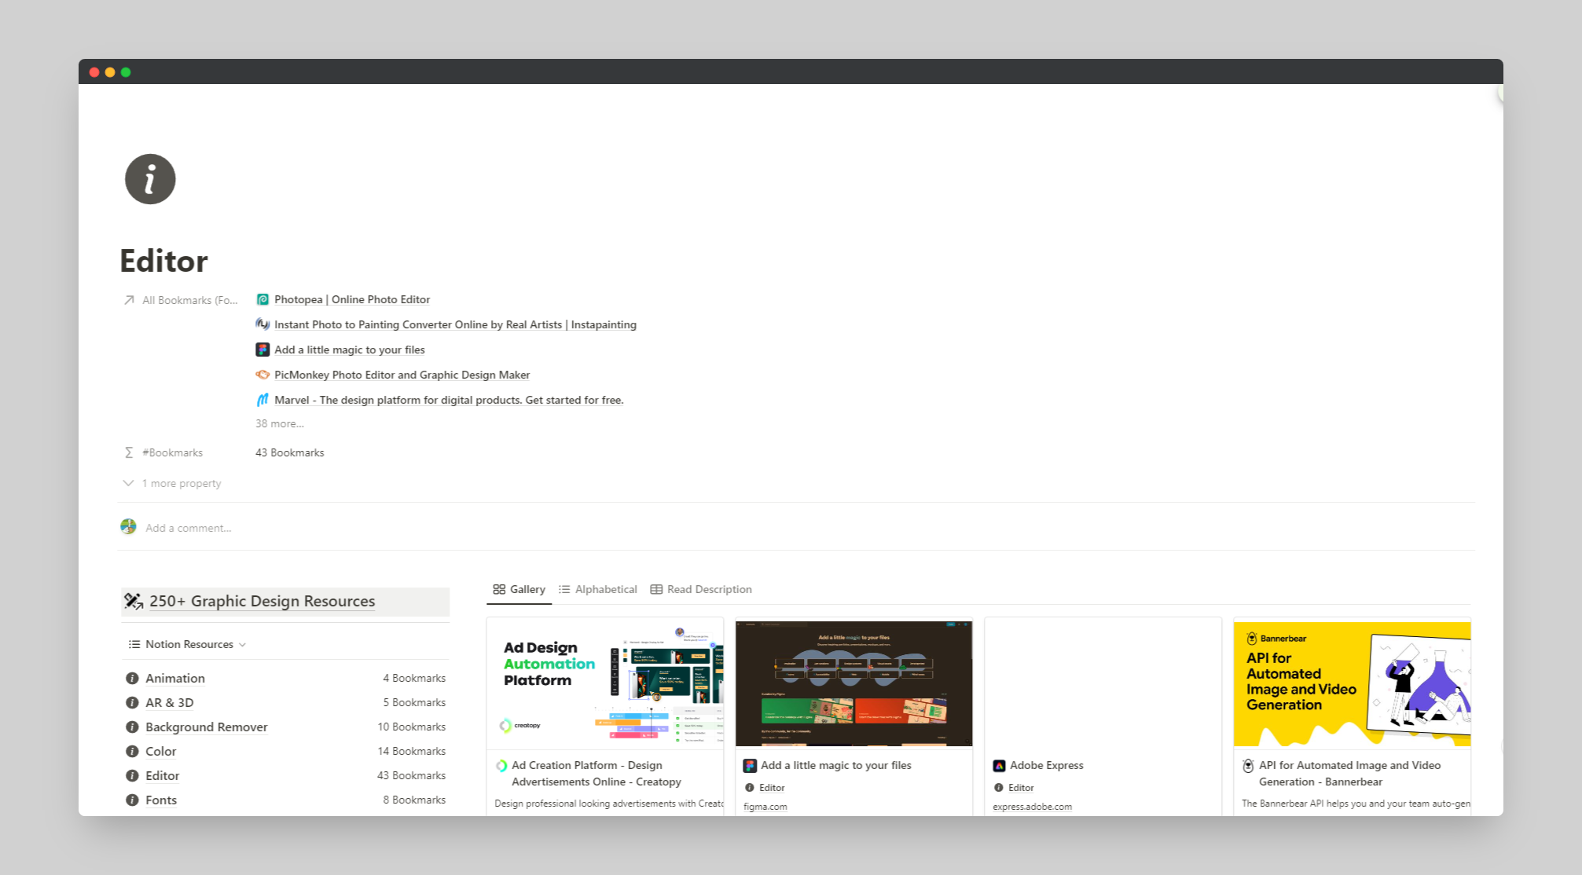Expand the '1 more property' section

[x=172, y=483]
